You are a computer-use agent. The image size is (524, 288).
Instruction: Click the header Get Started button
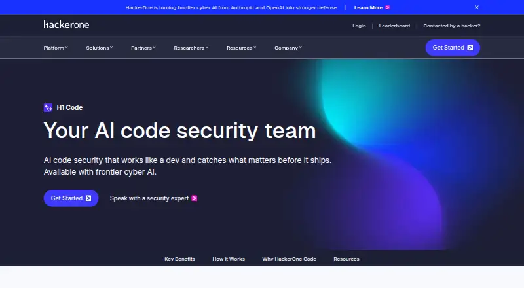(x=453, y=48)
